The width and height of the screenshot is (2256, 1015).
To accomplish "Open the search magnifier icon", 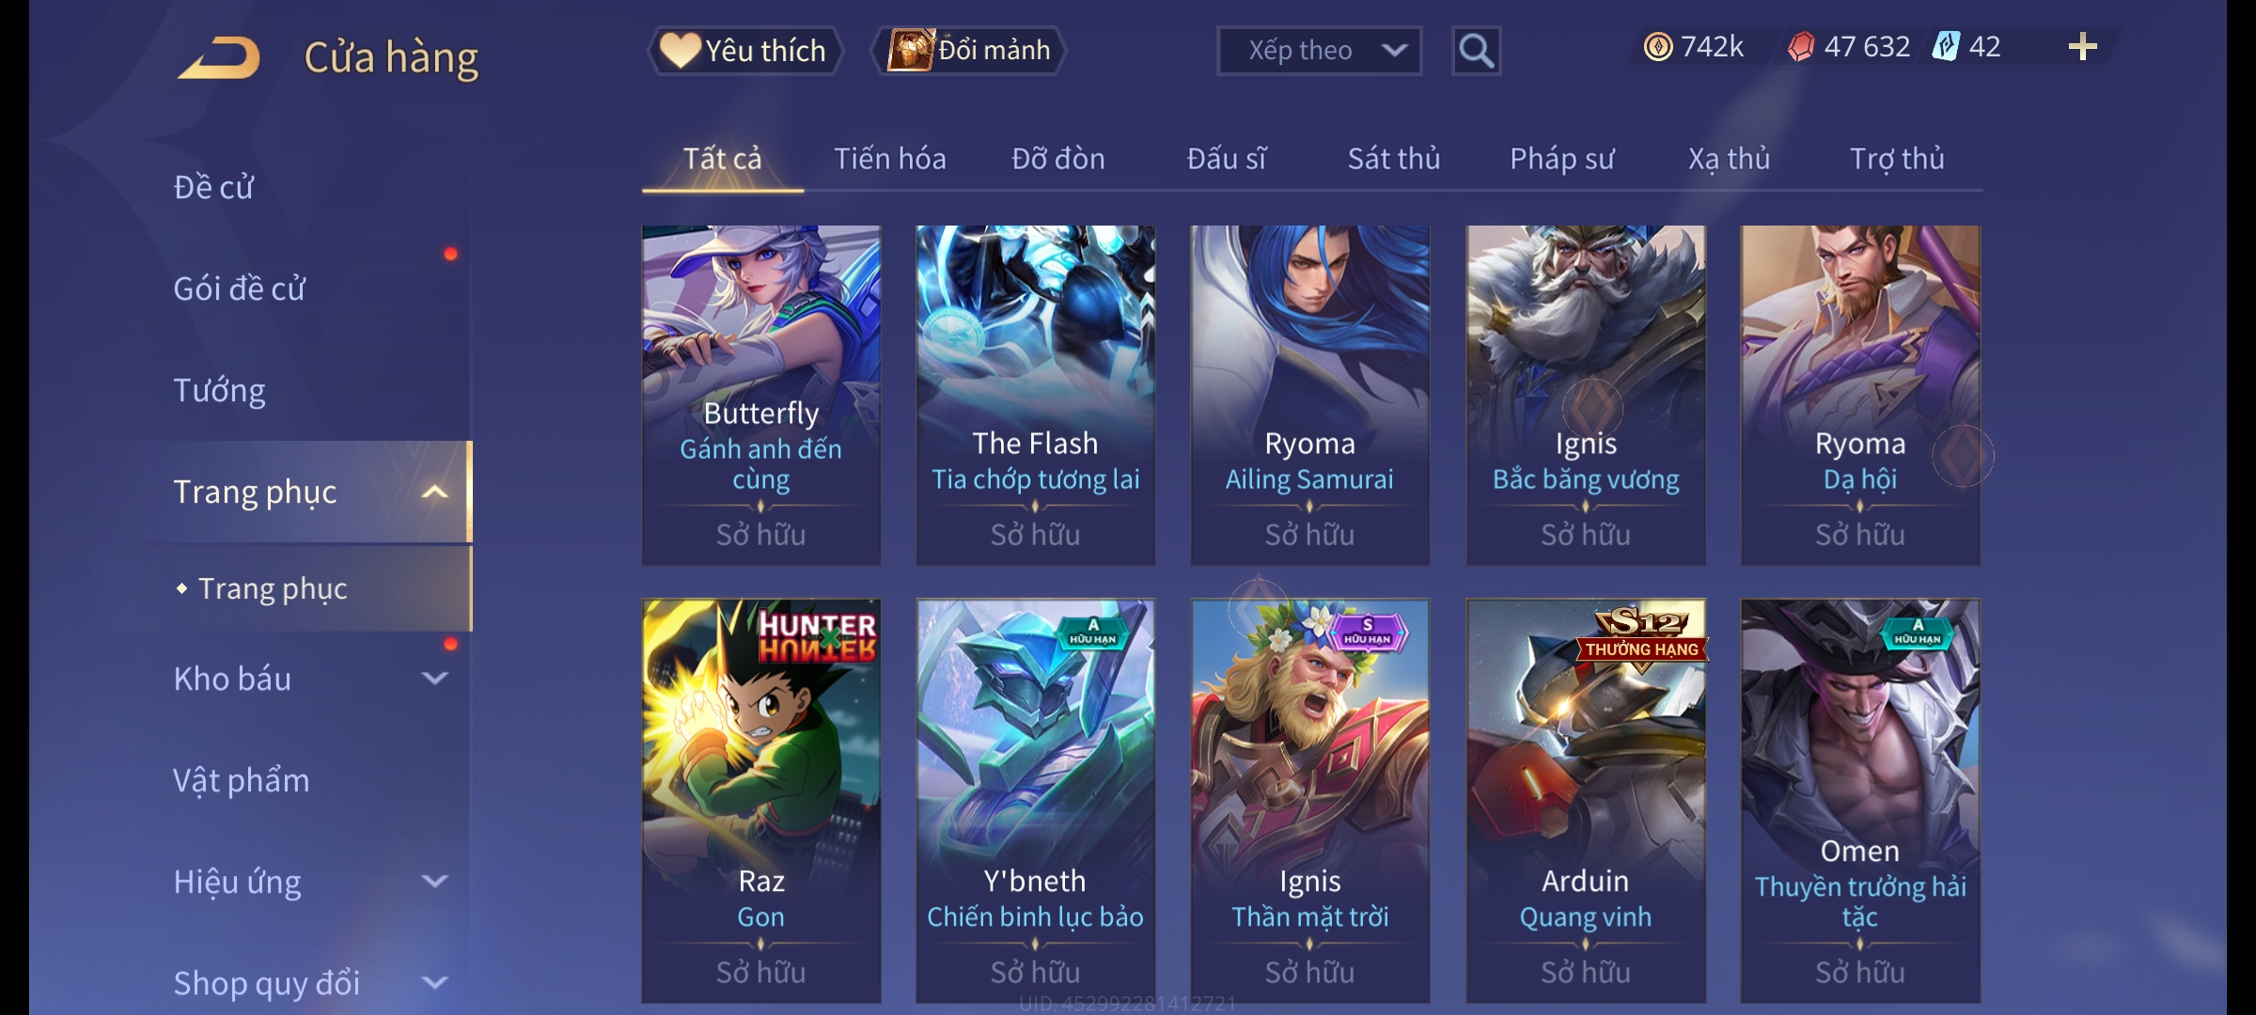I will (x=1476, y=51).
